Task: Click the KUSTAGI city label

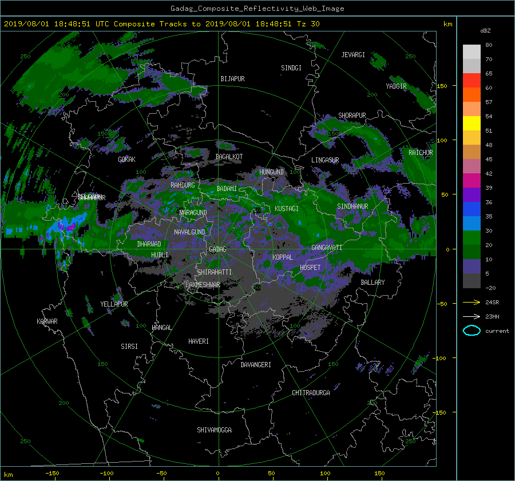Action: tap(287, 209)
